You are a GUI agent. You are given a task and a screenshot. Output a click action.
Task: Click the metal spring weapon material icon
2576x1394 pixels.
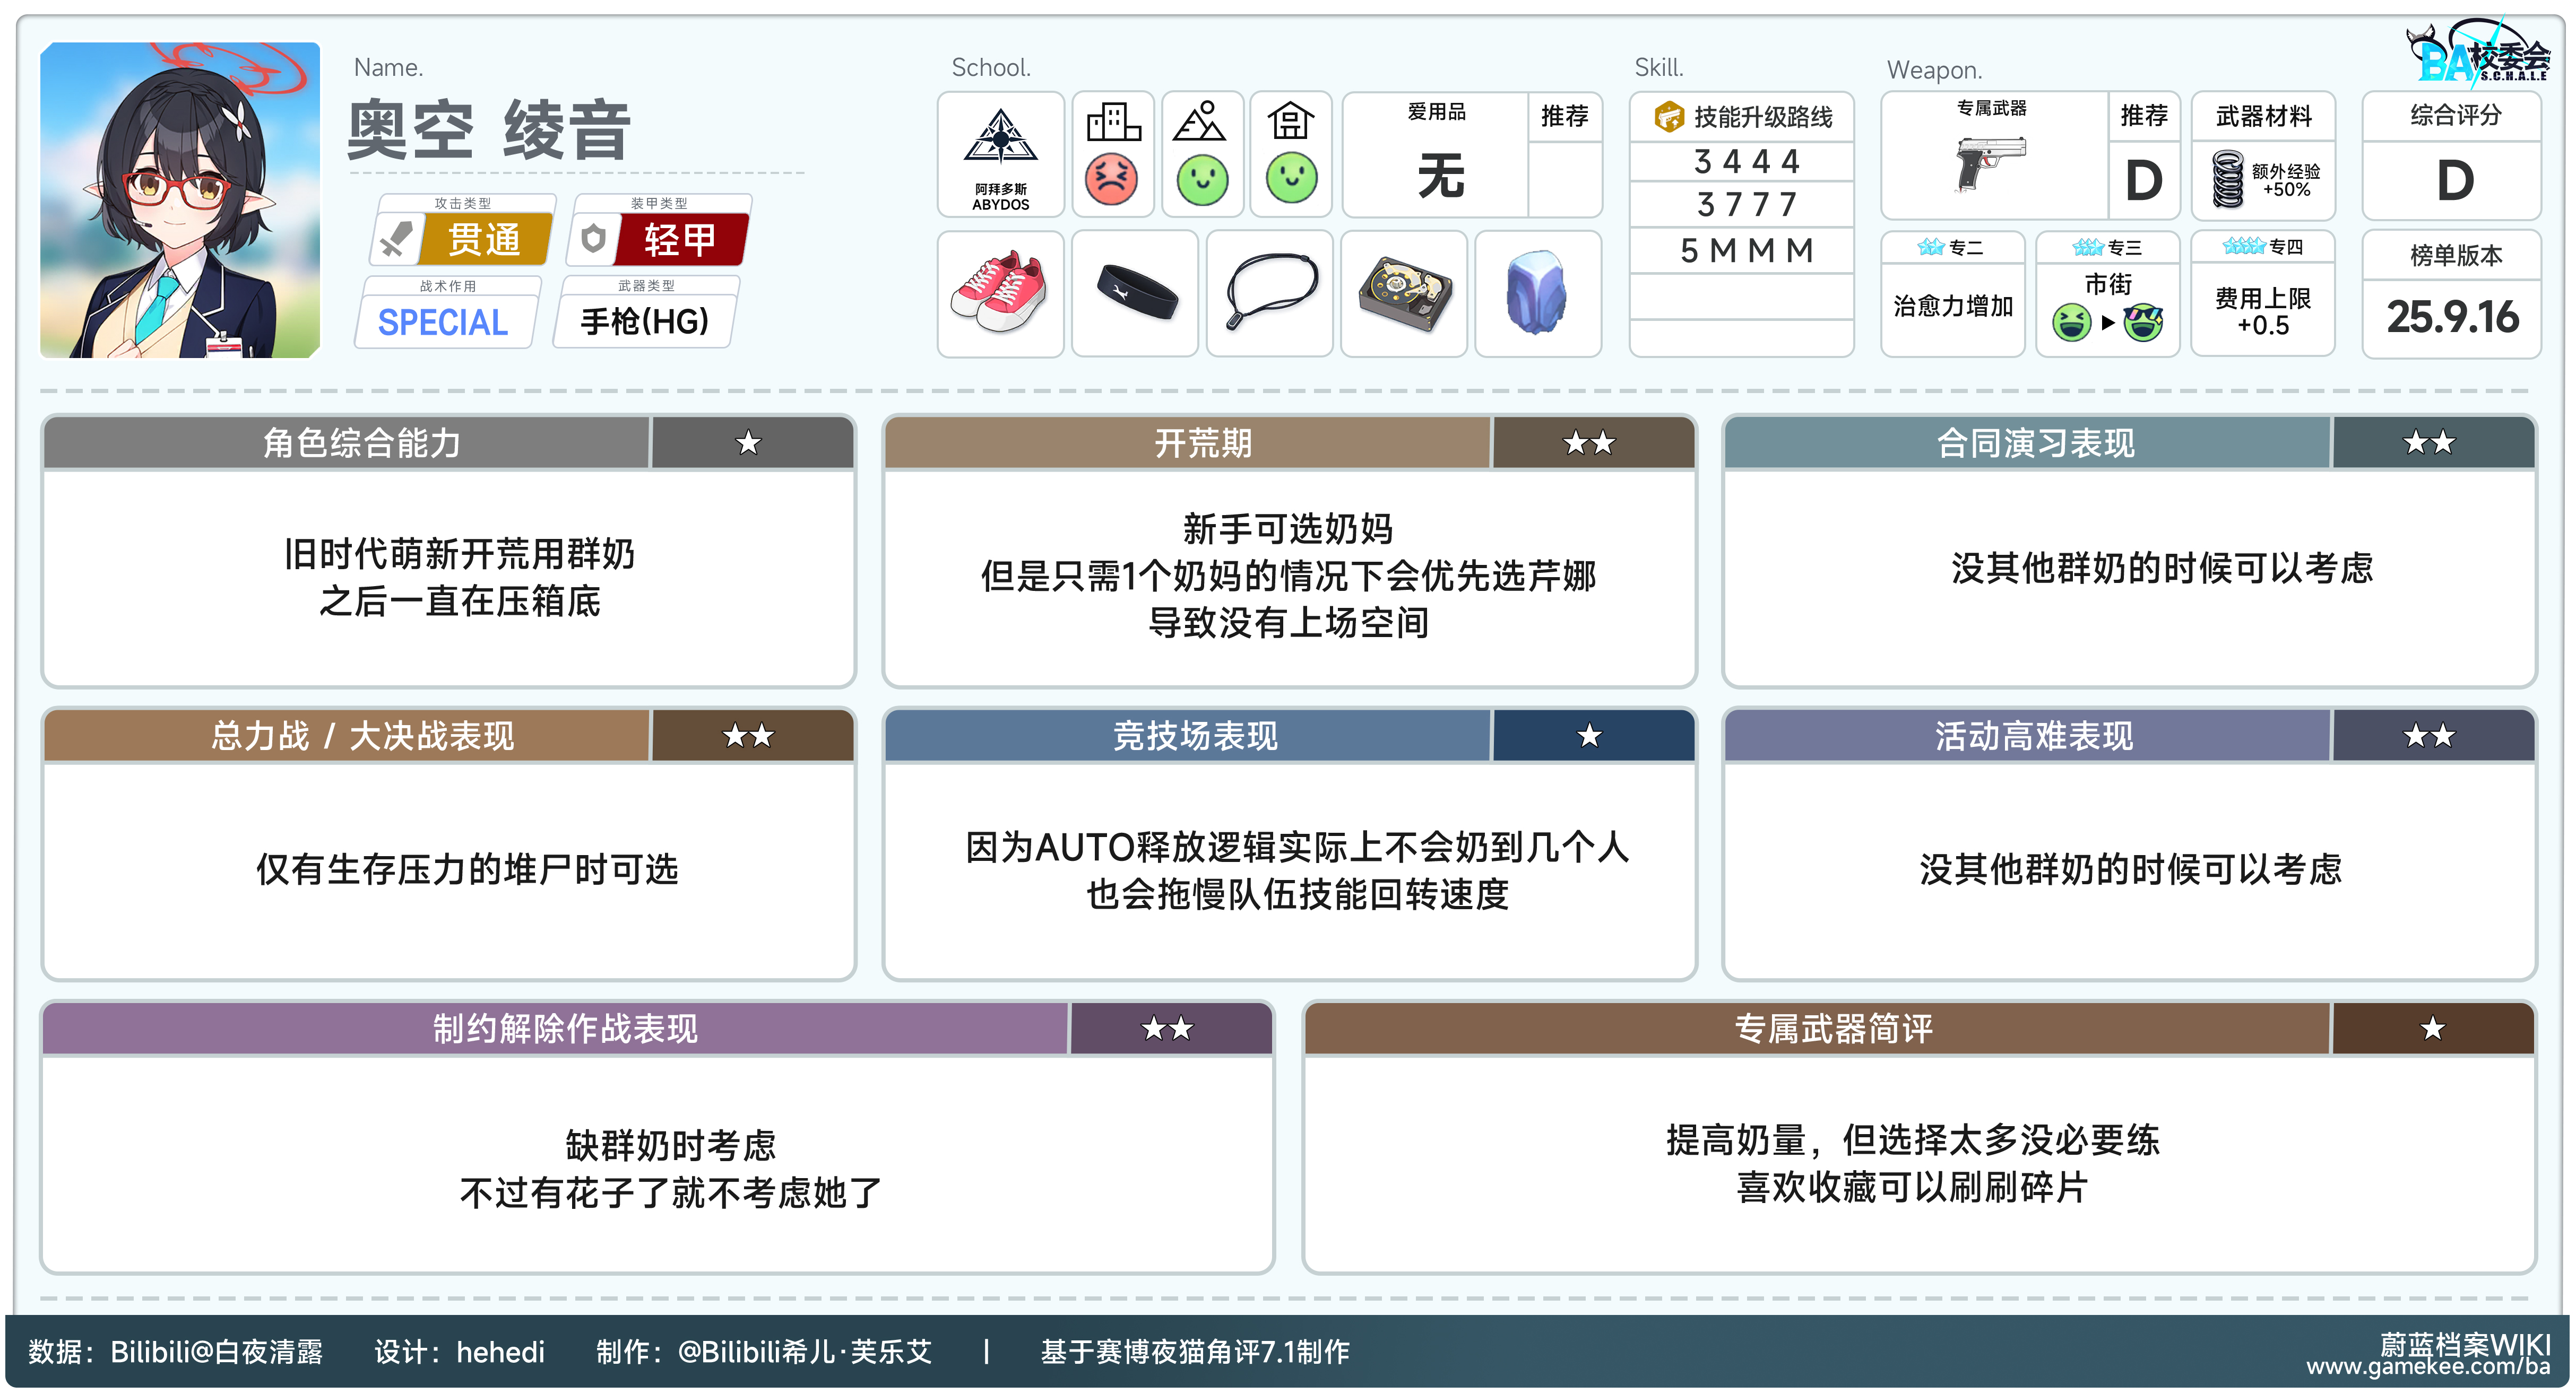(2227, 179)
